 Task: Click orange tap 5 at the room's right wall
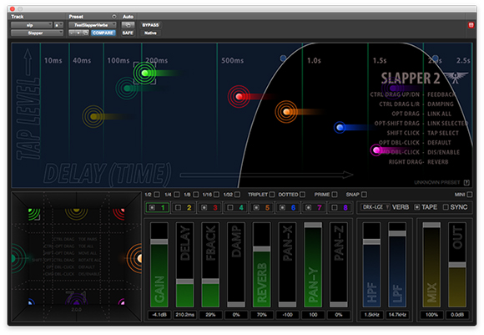click(x=134, y=258)
